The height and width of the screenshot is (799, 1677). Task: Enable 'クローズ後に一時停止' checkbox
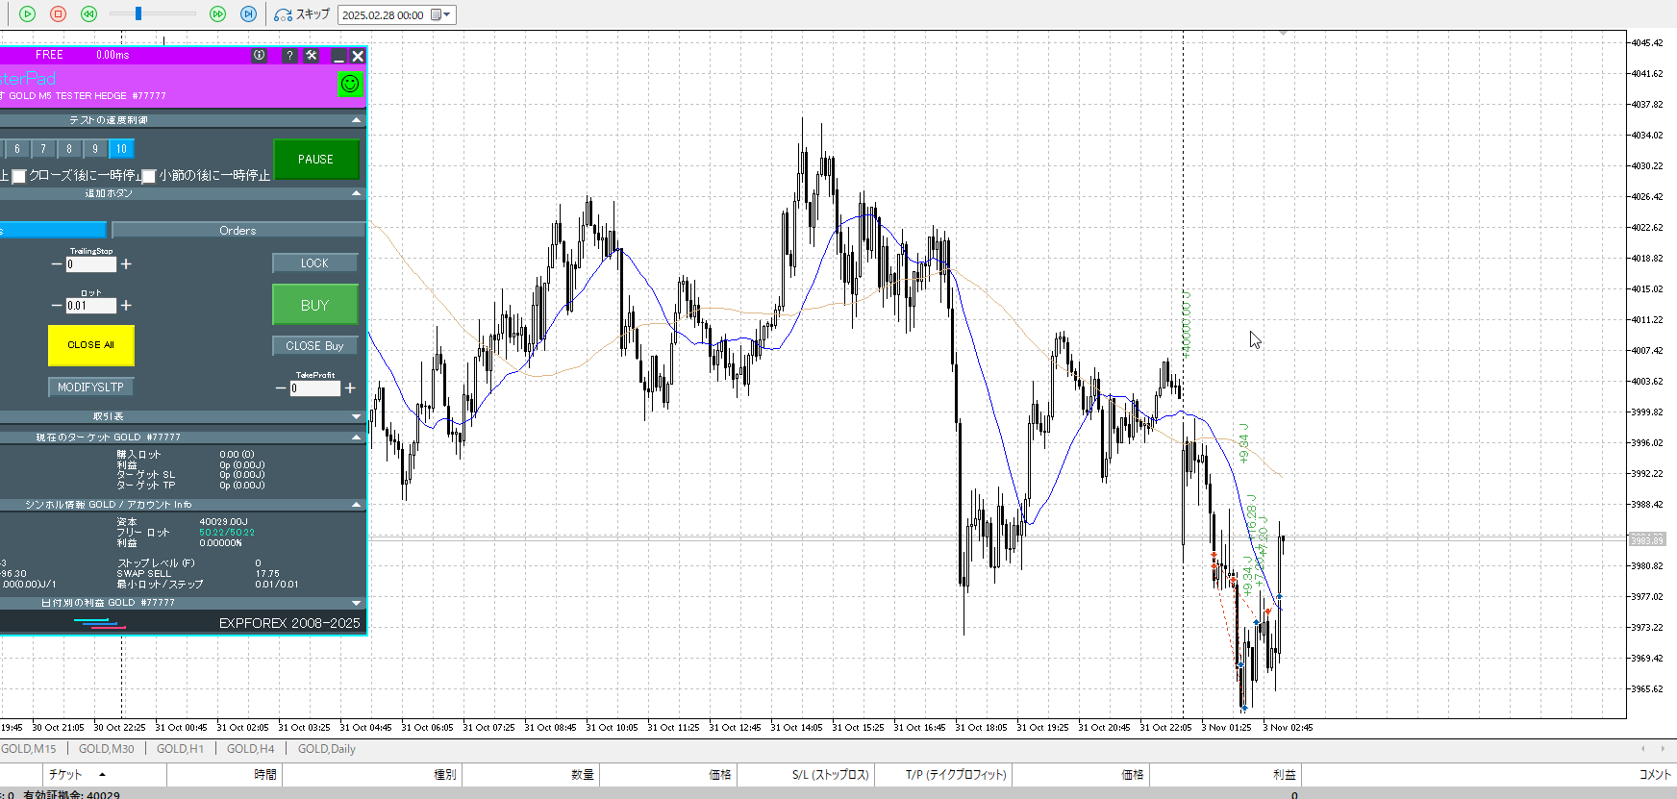(x=18, y=176)
